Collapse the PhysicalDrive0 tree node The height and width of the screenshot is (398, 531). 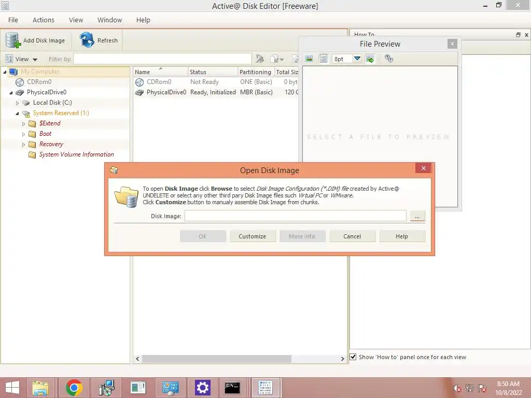click(x=11, y=92)
